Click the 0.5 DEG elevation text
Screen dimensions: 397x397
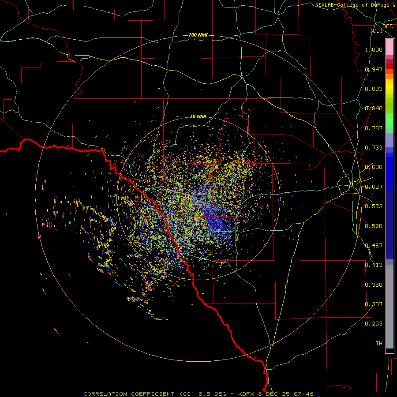[212, 394]
